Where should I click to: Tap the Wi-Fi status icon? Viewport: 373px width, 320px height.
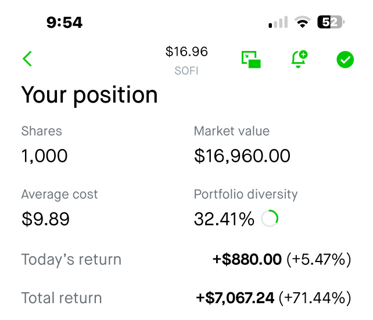click(x=302, y=22)
